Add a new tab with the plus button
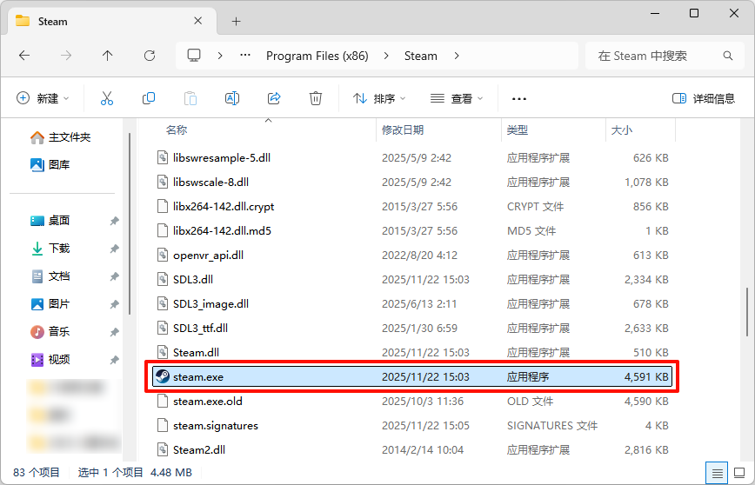Image resolution: width=755 pixels, height=485 pixels. coord(236,21)
